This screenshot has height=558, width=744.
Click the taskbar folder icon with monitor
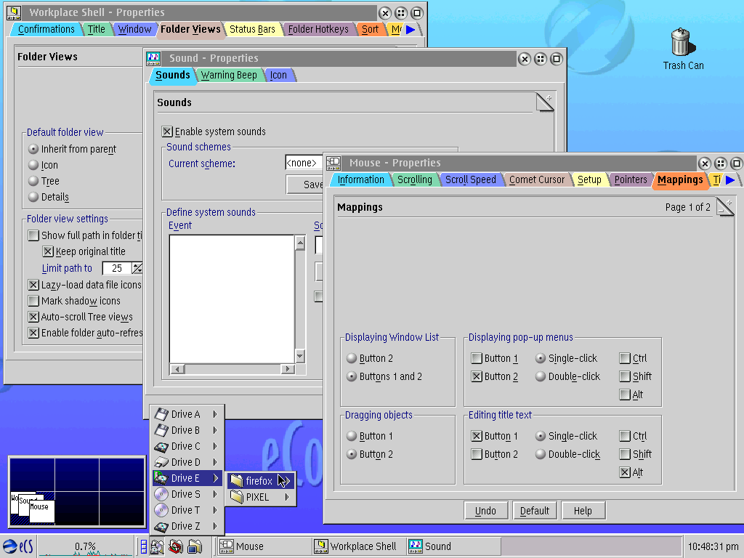195,546
